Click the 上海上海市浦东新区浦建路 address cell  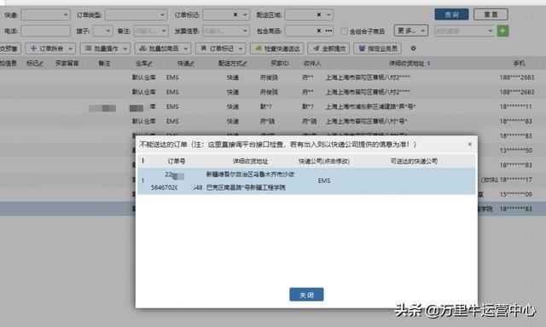click(370, 106)
